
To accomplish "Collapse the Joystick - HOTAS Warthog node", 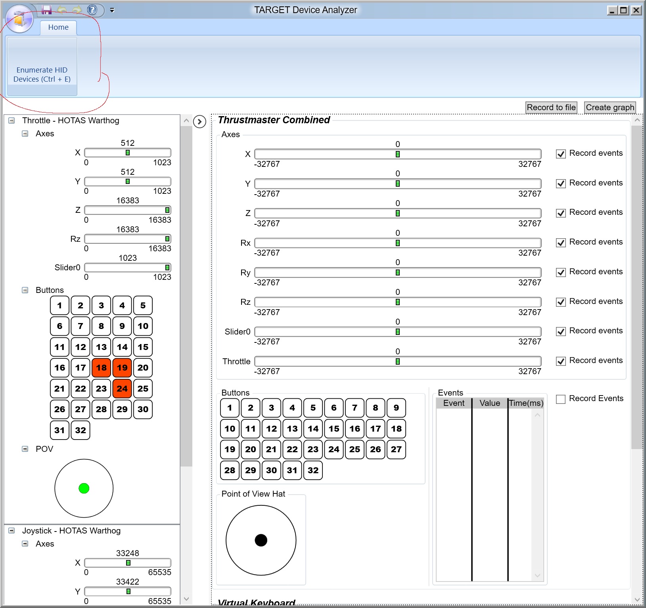I will 12,531.
